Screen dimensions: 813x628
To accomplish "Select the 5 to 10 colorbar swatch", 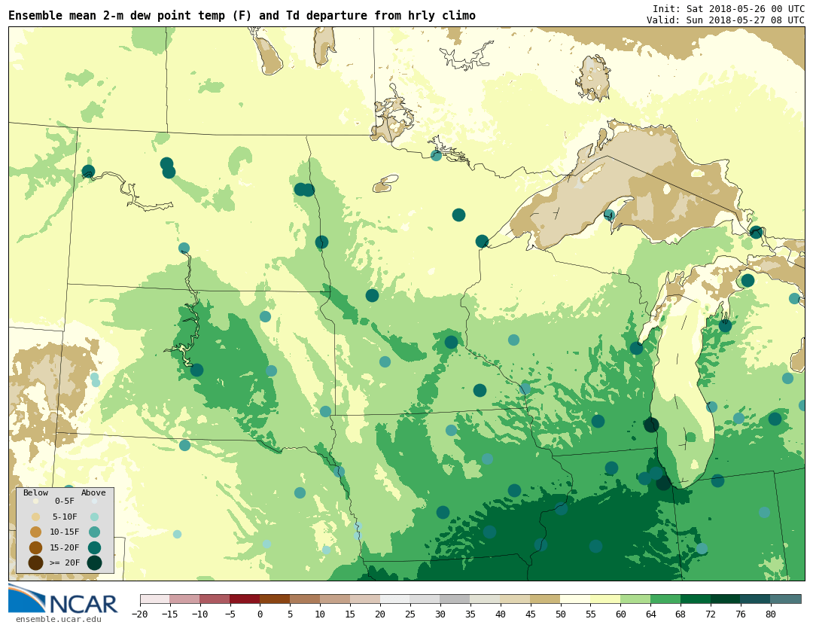I will [x=305, y=599].
